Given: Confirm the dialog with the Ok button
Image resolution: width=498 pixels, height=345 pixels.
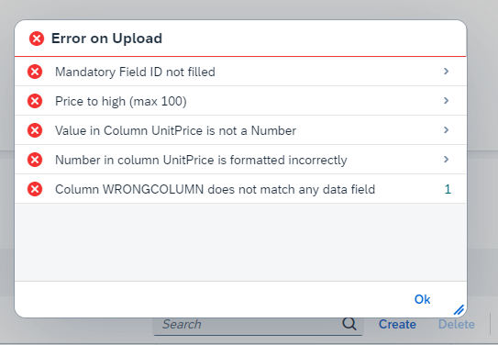Looking at the screenshot, I should pyautogui.click(x=422, y=299).
